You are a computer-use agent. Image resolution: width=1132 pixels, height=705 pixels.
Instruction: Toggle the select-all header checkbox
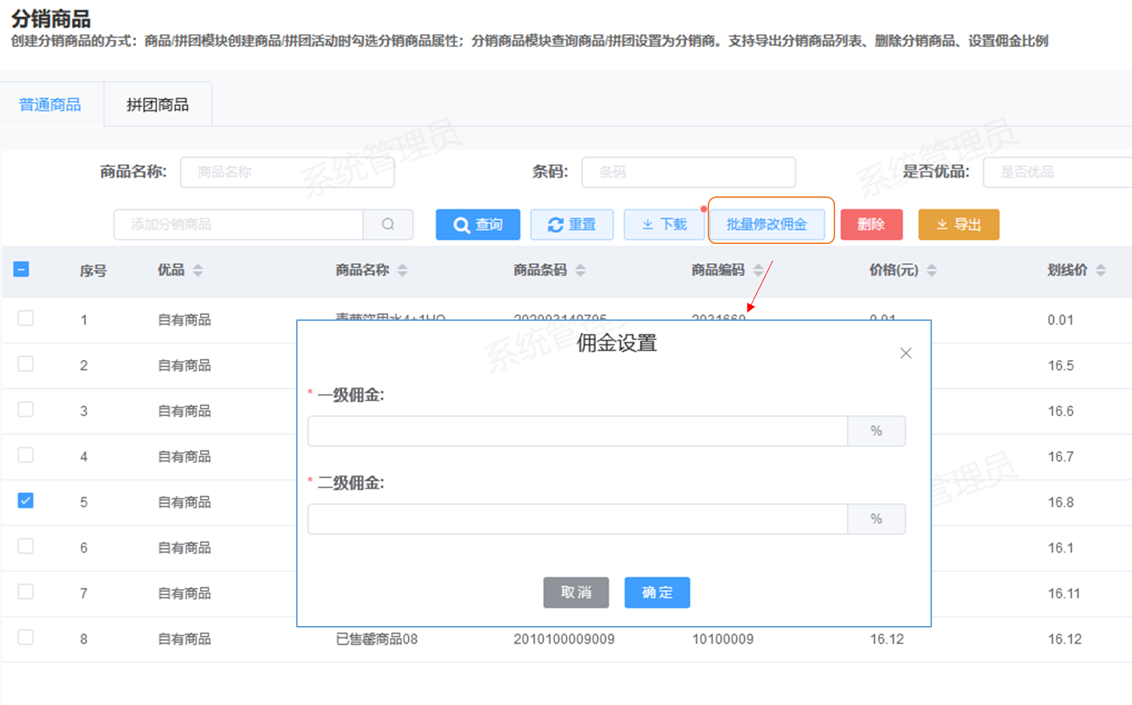pos(21,270)
